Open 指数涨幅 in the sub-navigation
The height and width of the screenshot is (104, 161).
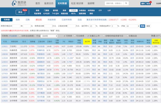point(82,14)
